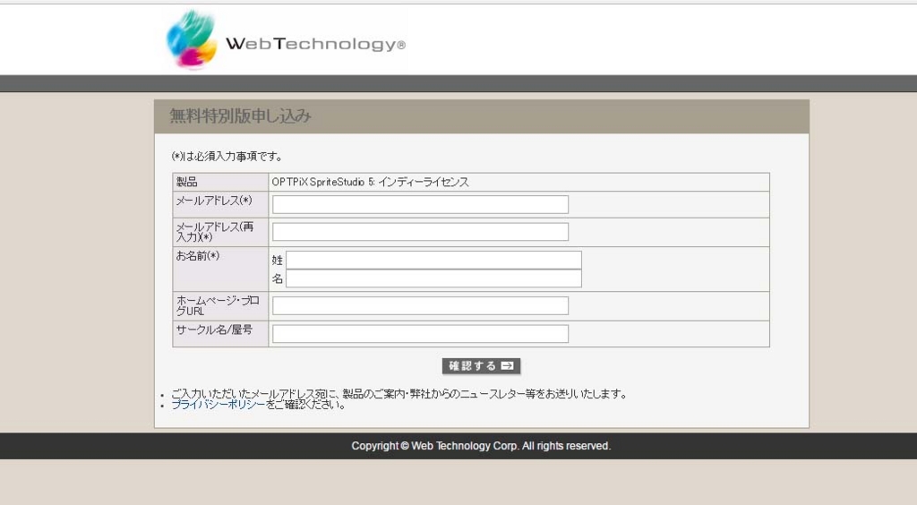Click product name OPTPiX SpriteStudio 5 text
Image resolution: width=917 pixels, height=505 pixels.
point(370,182)
